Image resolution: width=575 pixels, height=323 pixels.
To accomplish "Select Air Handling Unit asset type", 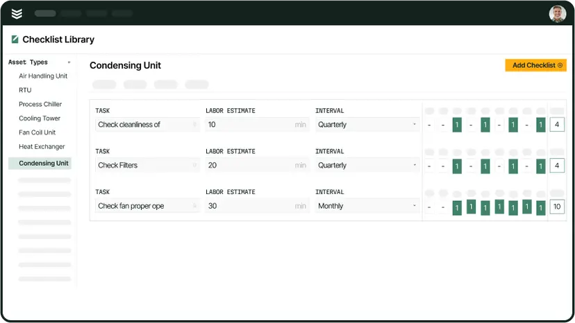I will tap(43, 76).
